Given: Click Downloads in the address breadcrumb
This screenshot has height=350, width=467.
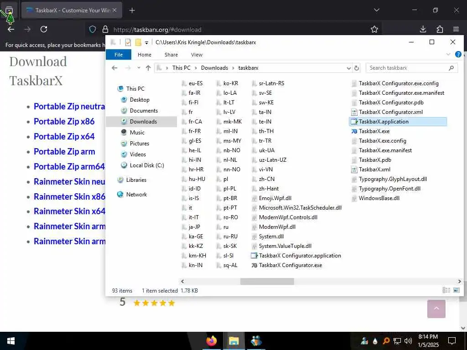Looking at the screenshot, I should [x=214, y=68].
